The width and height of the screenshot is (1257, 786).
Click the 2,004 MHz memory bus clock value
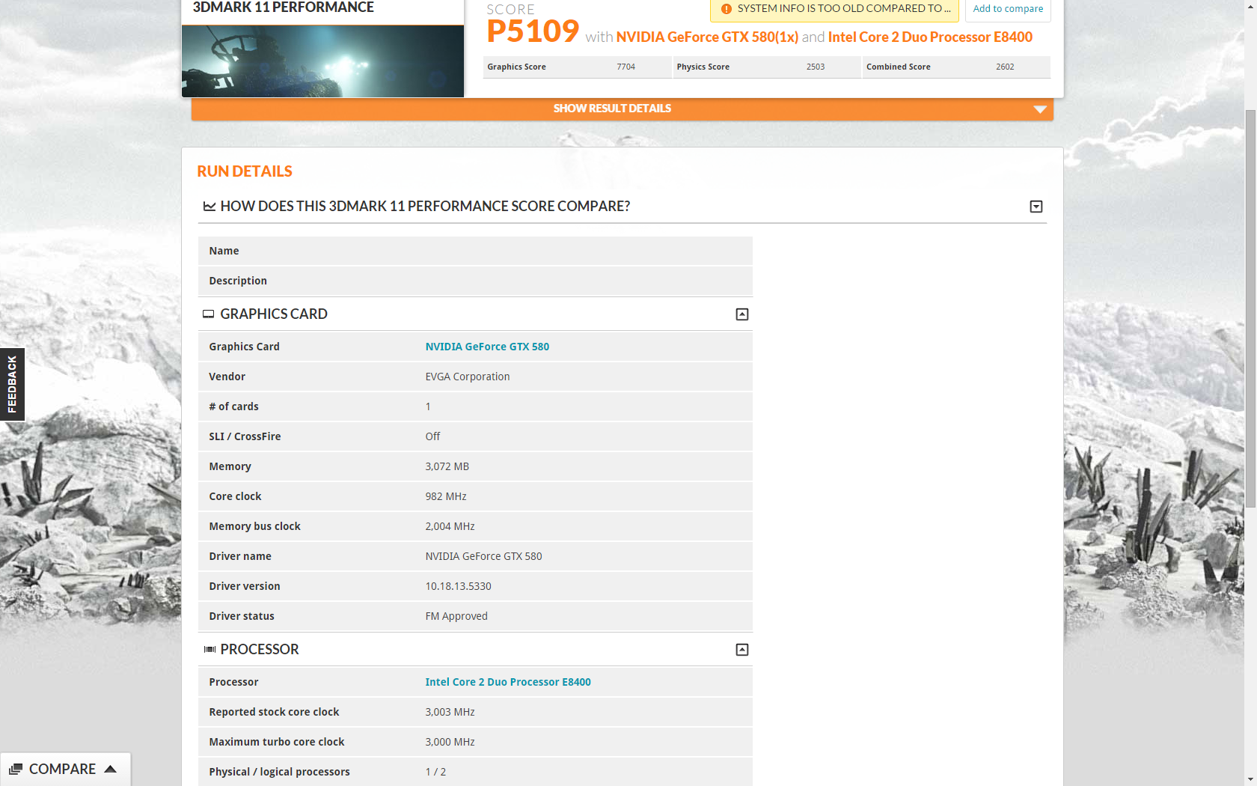[450, 526]
